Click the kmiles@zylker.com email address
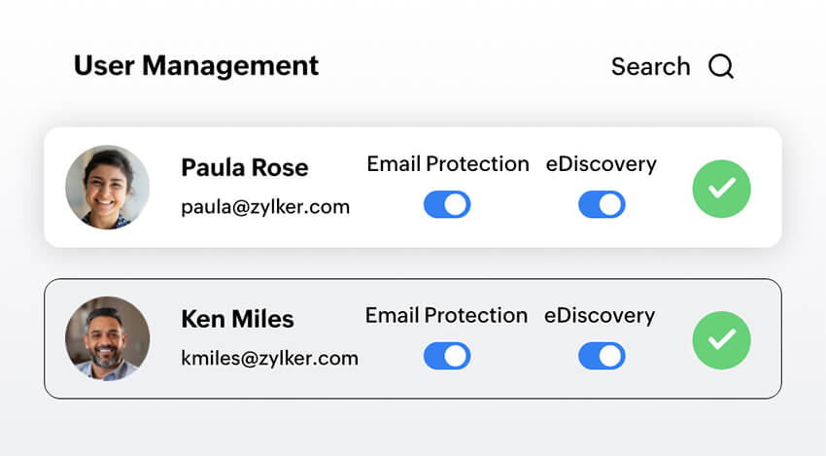Screen dimensions: 826x456 269,358
